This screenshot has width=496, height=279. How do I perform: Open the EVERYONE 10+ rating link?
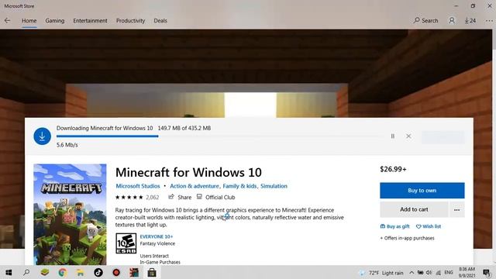pyautogui.click(x=157, y=236)
